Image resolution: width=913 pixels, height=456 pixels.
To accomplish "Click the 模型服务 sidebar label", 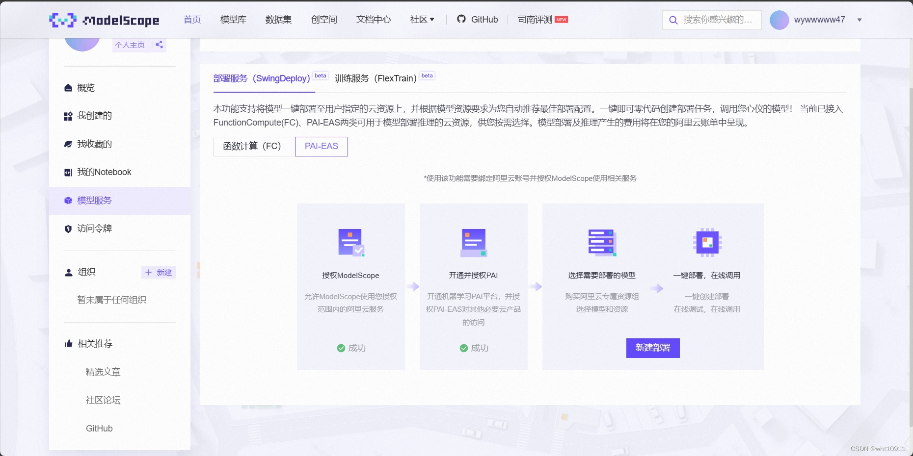I will pos(95,201).
